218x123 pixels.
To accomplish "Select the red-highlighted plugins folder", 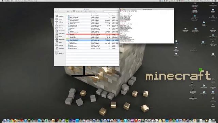I will (x=93, y=34).
